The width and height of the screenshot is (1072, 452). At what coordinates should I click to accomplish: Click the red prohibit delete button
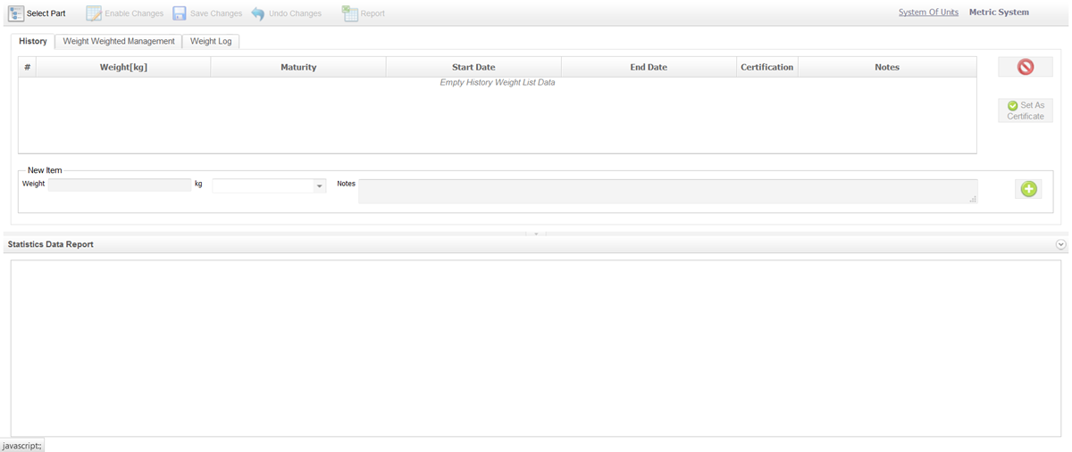(x=1026, y=67)
